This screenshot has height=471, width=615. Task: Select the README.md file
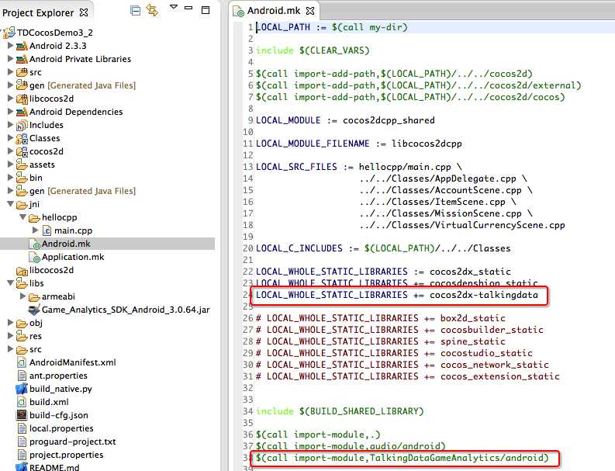pyautogui.click(x=54, y=467)
